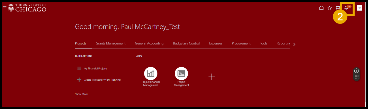
Task: Show more tabs with right chevron
Action: tap(294, 44)
